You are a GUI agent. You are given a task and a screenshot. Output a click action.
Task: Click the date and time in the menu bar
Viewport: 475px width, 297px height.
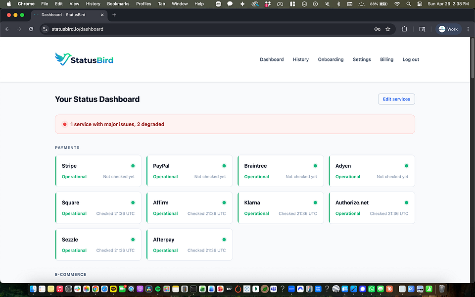[448, 4]
